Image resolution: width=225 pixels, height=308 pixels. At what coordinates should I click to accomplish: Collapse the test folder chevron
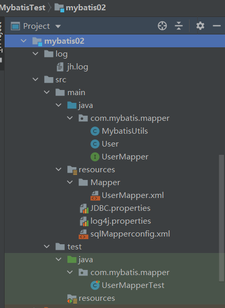click(47, 246)
